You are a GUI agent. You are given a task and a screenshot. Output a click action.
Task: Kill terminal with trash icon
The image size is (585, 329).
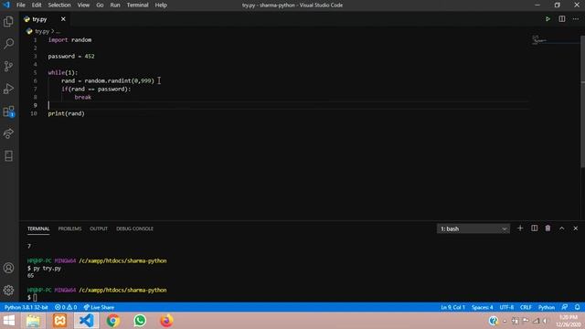[548, 228]
